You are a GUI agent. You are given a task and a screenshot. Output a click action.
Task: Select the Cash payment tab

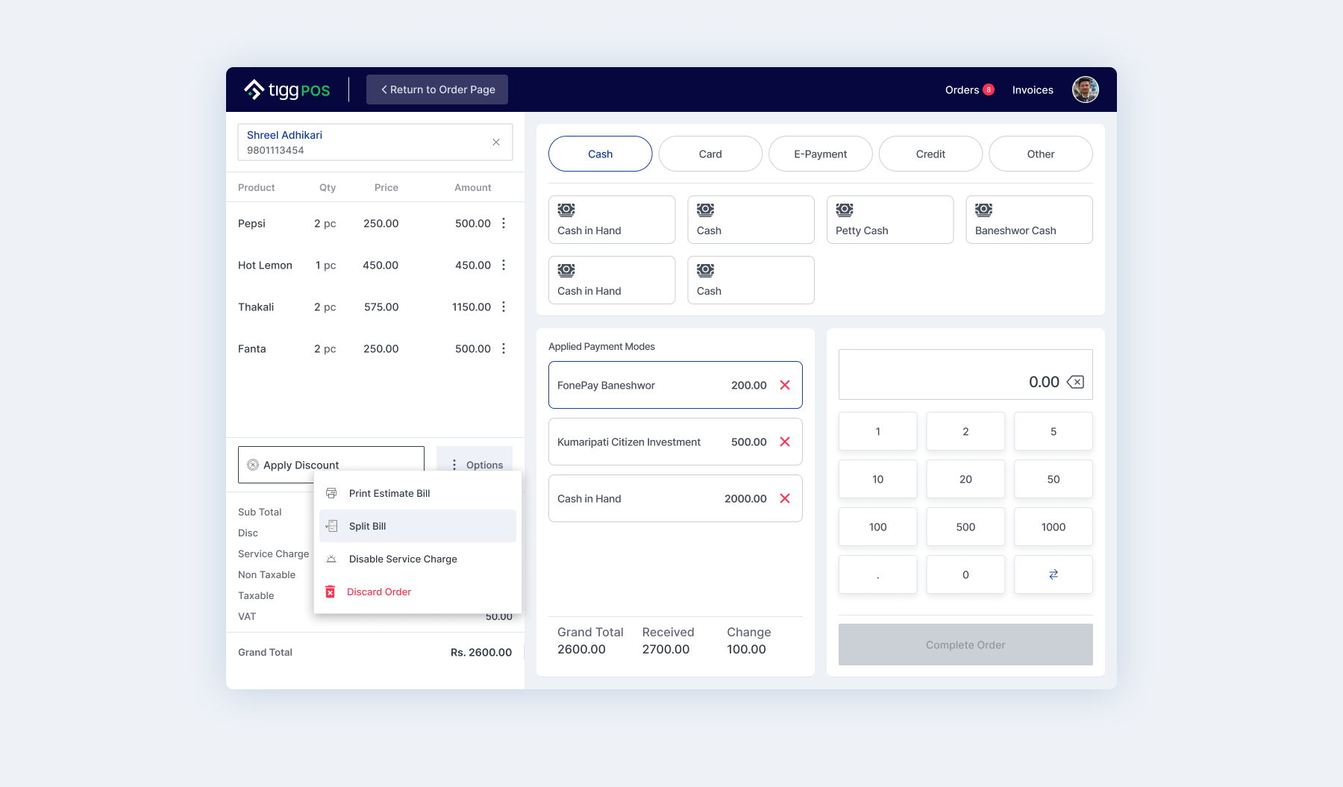(x=600, y=154)
